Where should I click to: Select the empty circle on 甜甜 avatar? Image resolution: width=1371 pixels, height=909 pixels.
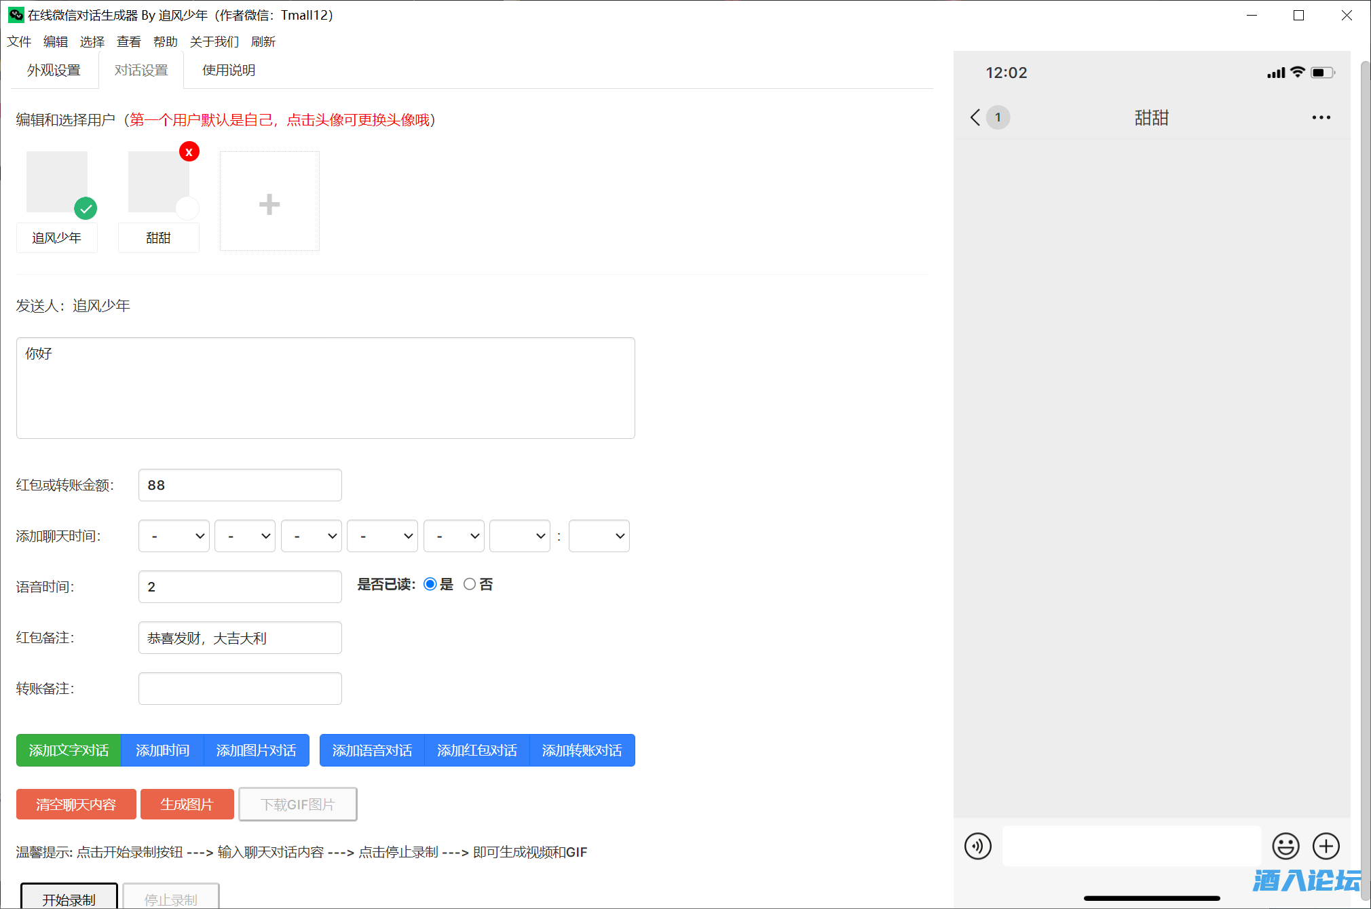tap(187, 208)
